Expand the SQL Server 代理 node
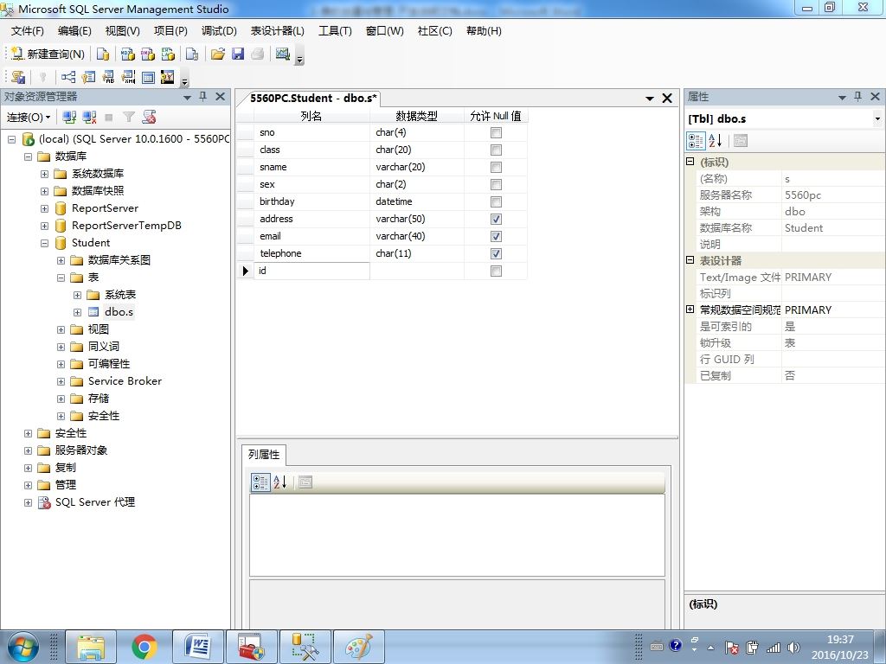The width and height of the screenshot is (886, 664). [28, 502]
